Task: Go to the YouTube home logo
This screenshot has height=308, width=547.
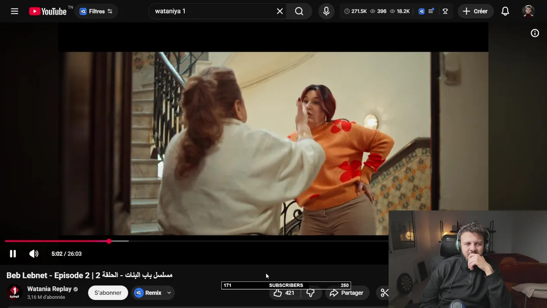Action: (x=48, y=11)
